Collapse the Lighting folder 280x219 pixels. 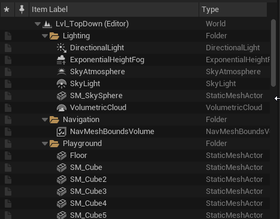point(45,36)
